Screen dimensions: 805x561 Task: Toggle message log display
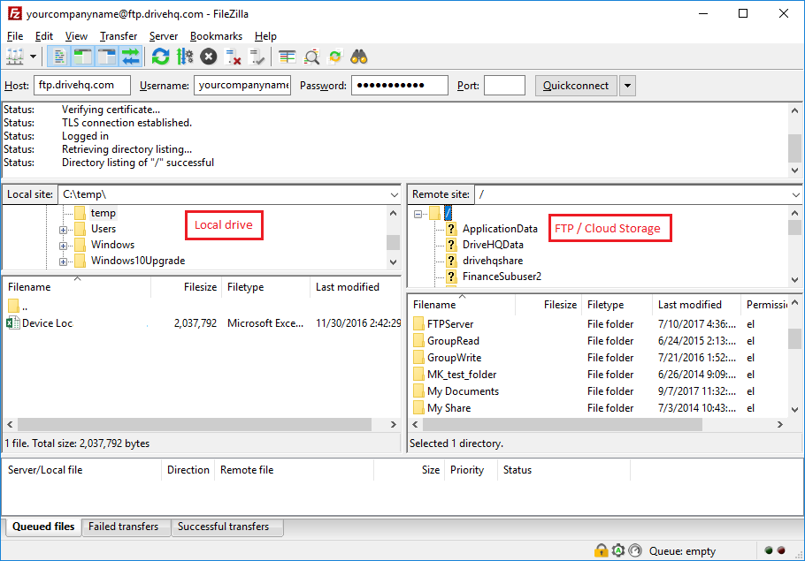[60, 57]
